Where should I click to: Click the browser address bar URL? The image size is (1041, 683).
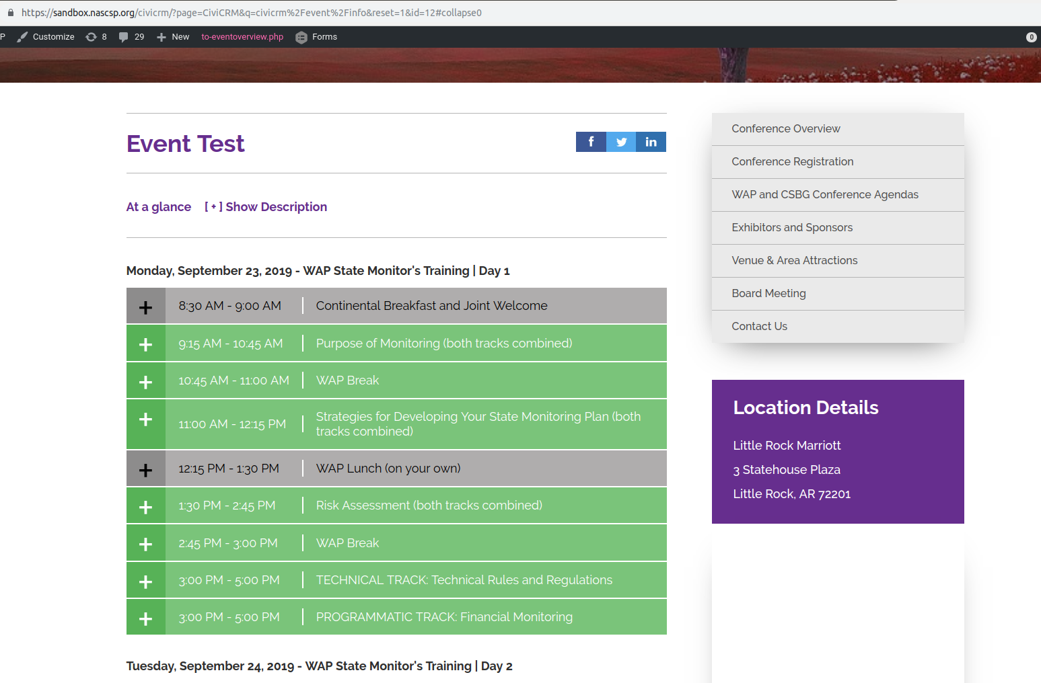(x=252, y=13)
